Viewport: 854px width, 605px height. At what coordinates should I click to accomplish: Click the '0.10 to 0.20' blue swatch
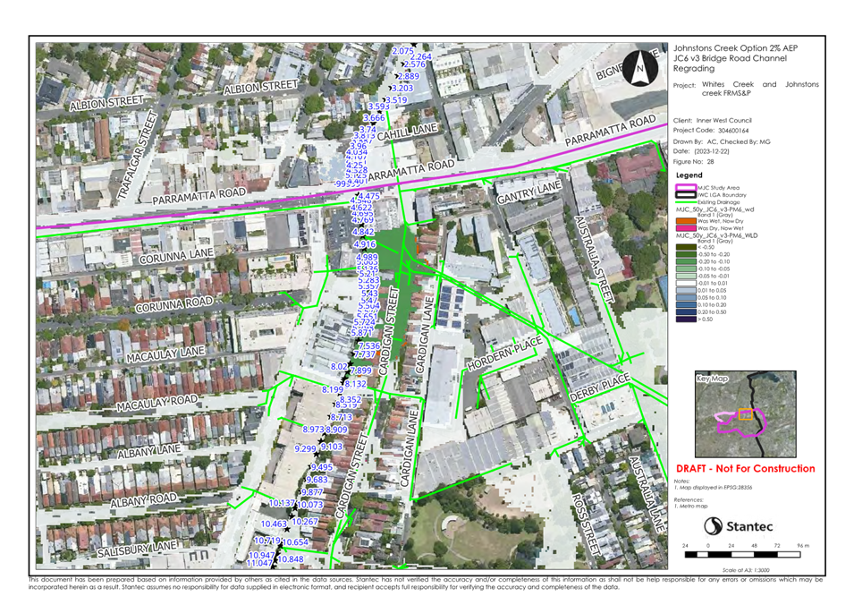686,304
